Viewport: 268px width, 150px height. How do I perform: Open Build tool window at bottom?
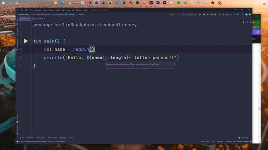coord(63,138)
